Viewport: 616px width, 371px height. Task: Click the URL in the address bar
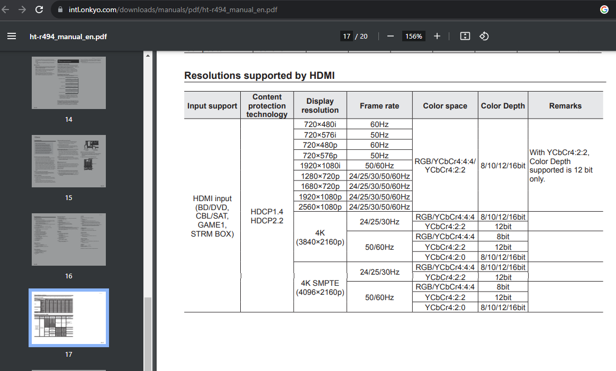[173, 10]
